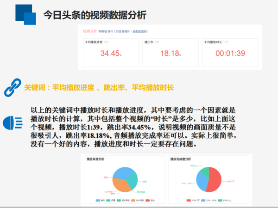Click the 相关阅读 label beside source pie
This screenshot has height=208, width=278.
click(141, 192)
